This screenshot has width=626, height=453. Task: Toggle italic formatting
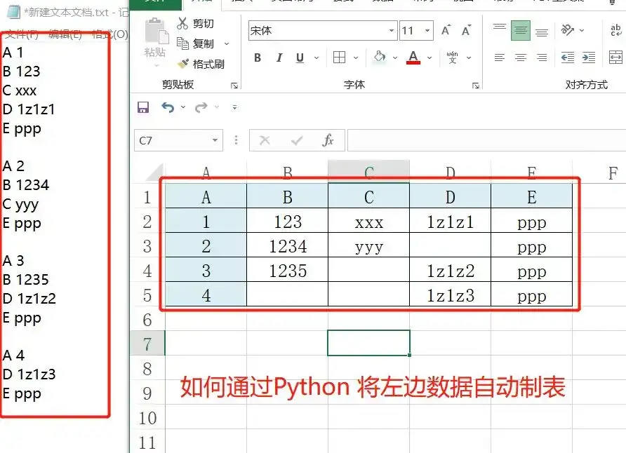[x=279, y=58]
